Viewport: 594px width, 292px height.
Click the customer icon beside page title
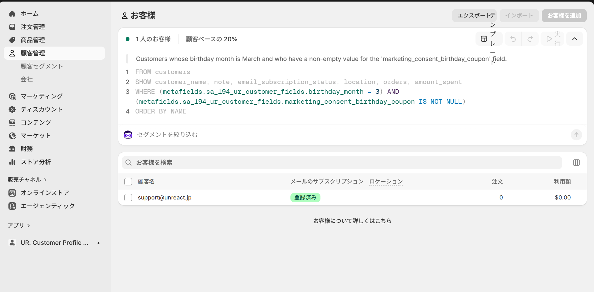coord(125,16)
